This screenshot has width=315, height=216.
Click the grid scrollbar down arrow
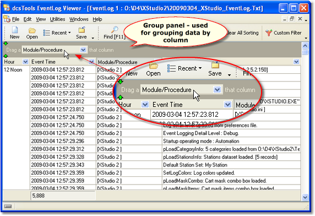click(305, 197)
